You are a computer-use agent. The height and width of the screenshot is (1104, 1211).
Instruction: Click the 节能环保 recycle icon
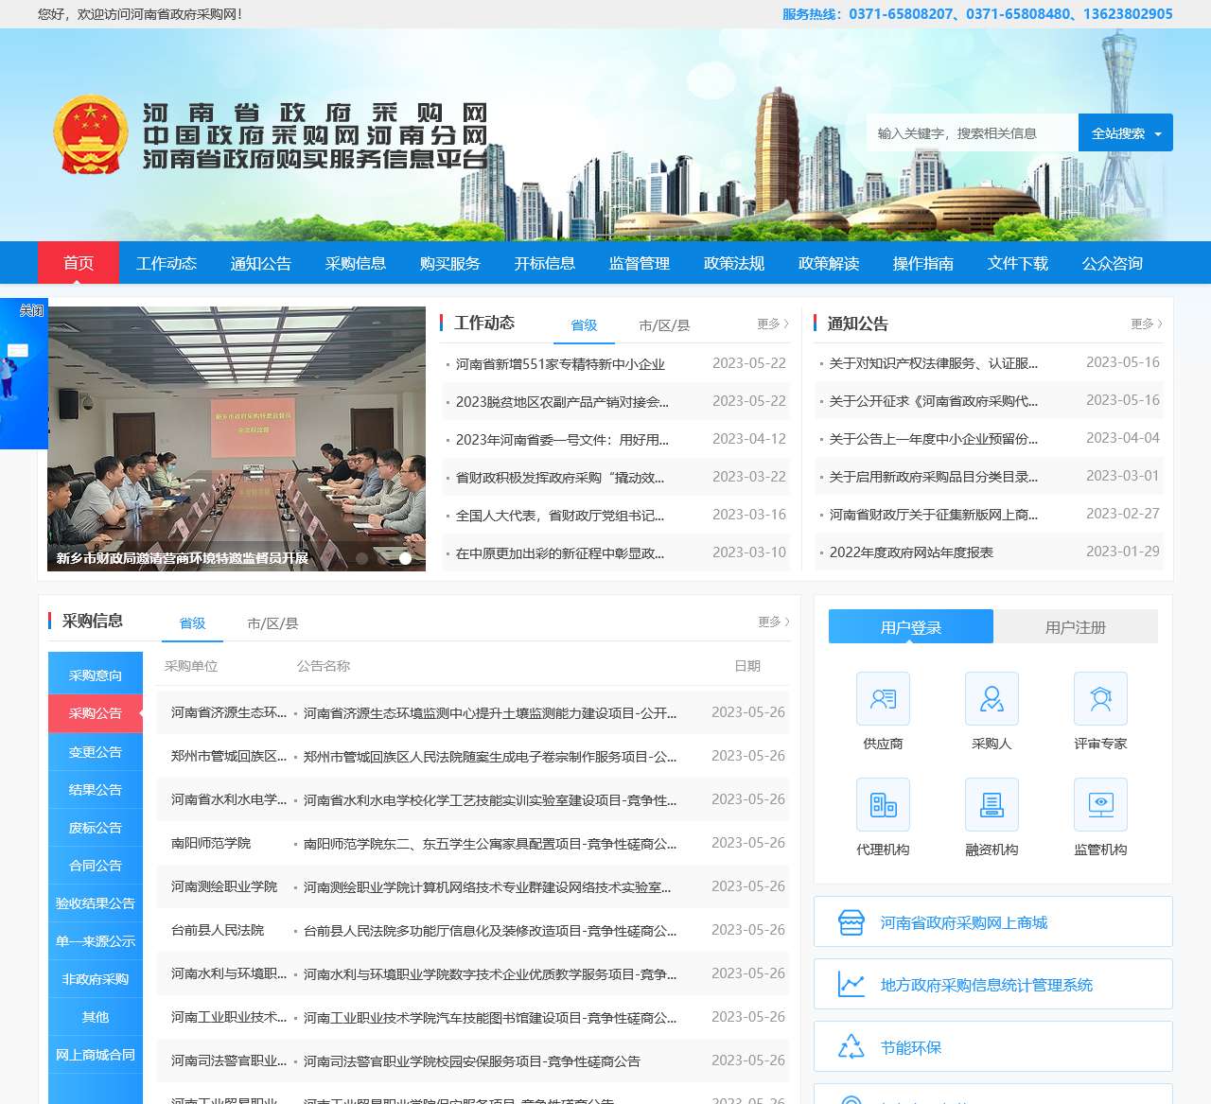(851, 1047)
